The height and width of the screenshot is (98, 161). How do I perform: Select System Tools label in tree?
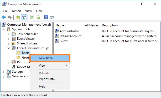pos(21,29)
